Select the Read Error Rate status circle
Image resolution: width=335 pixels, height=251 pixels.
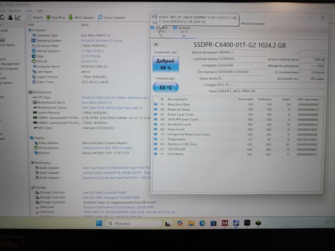coord(155,104)
